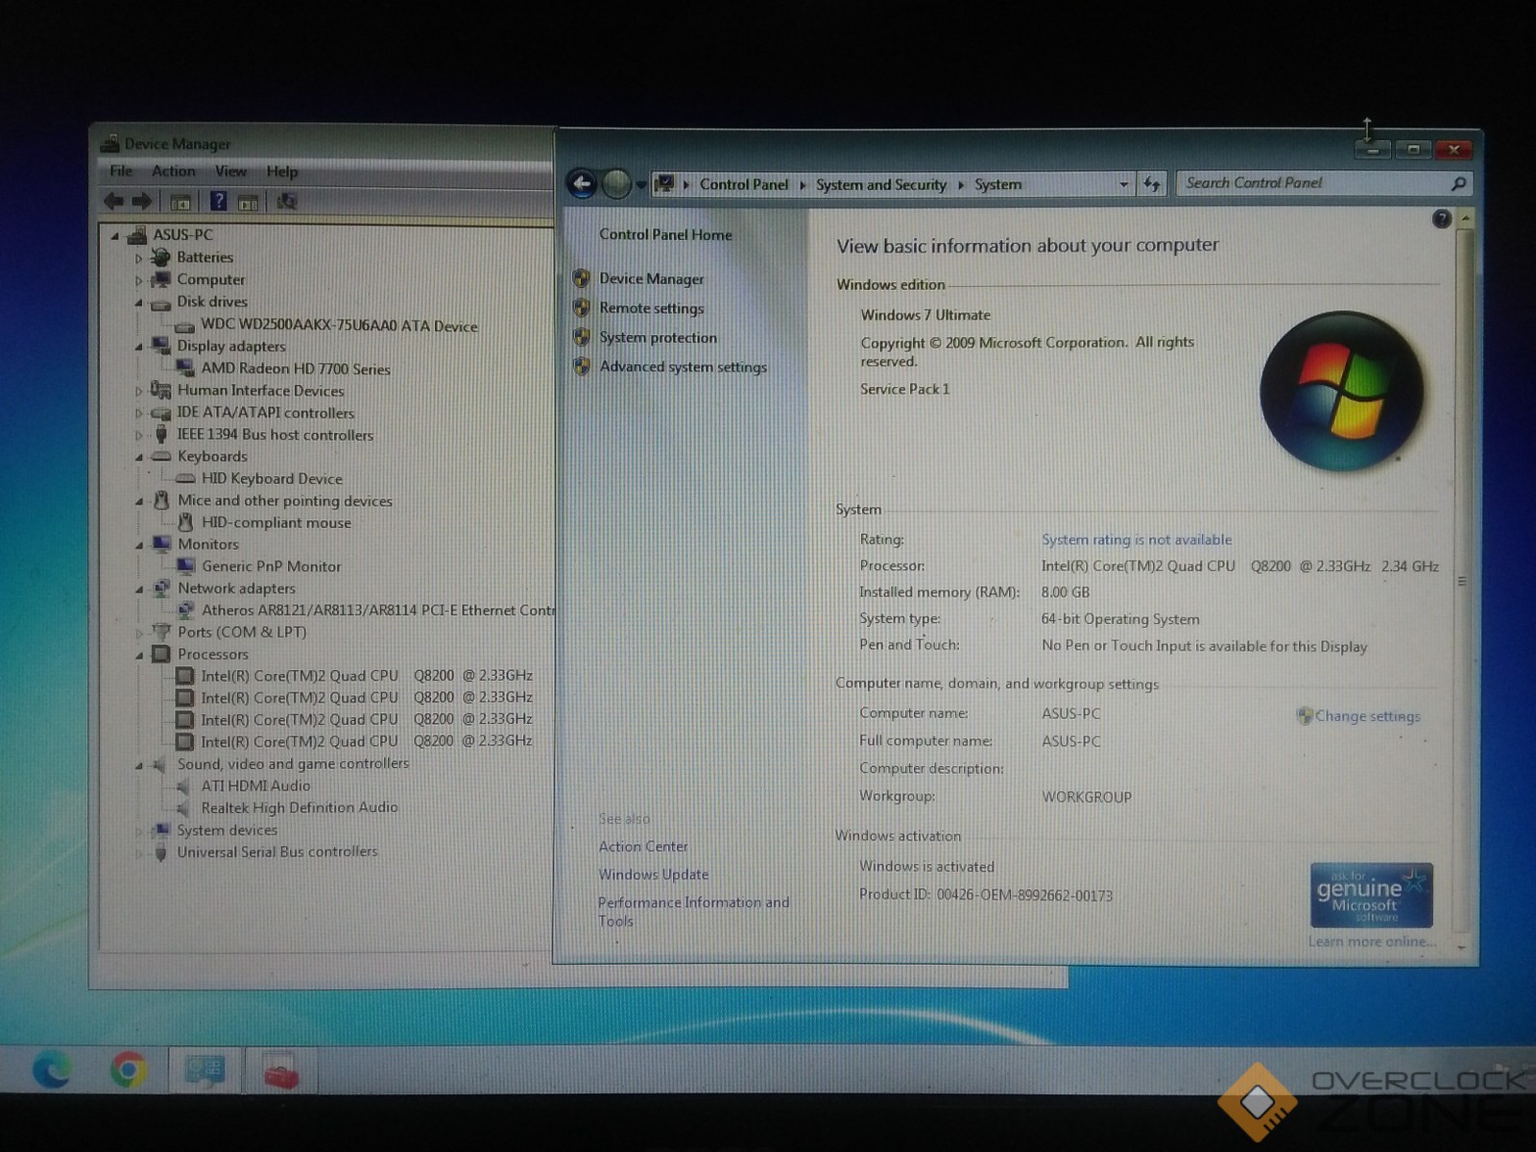
Task: Expand the IDE ATA/ATAPI controllers node
Action: [x=139, y=413]
